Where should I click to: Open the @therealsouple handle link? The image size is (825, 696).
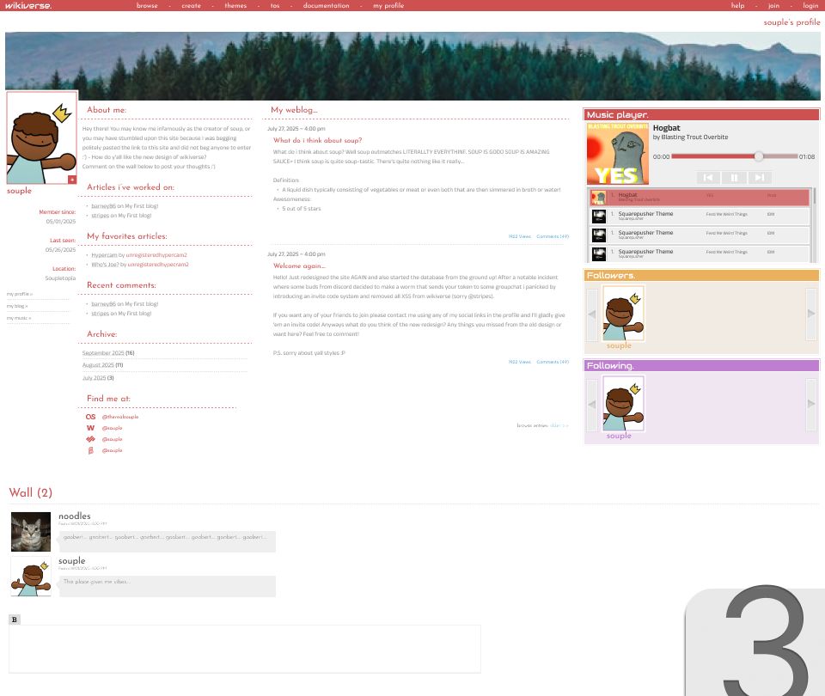click(x=120, y=417)
